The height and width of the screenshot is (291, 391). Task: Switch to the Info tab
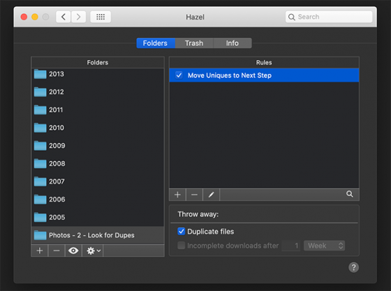[x=233, y=43]
